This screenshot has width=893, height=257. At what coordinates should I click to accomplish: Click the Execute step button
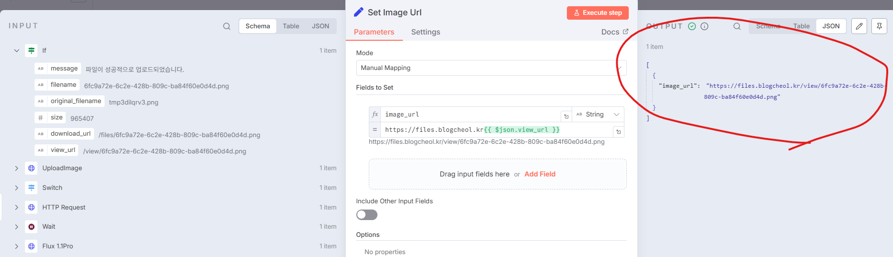pyautogui.click(x=598, y=13)
